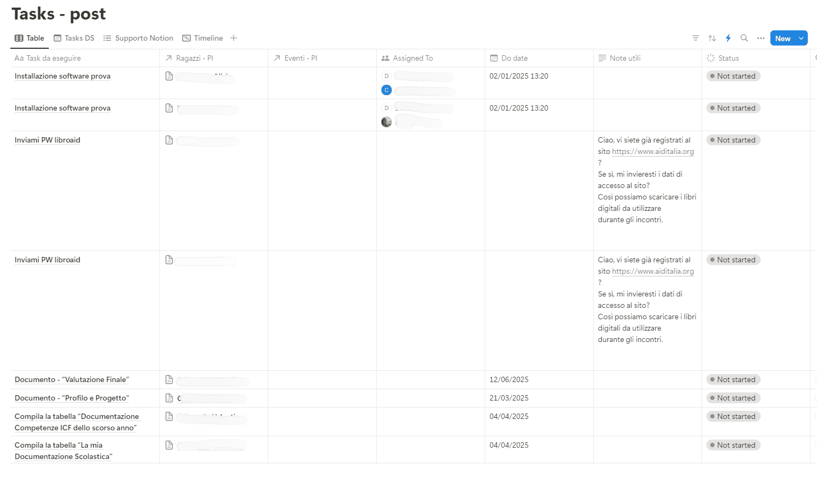This screenshot has width=817, height=484.
Task: Click the sort icon in the toolbar
Action: (712, 38)
